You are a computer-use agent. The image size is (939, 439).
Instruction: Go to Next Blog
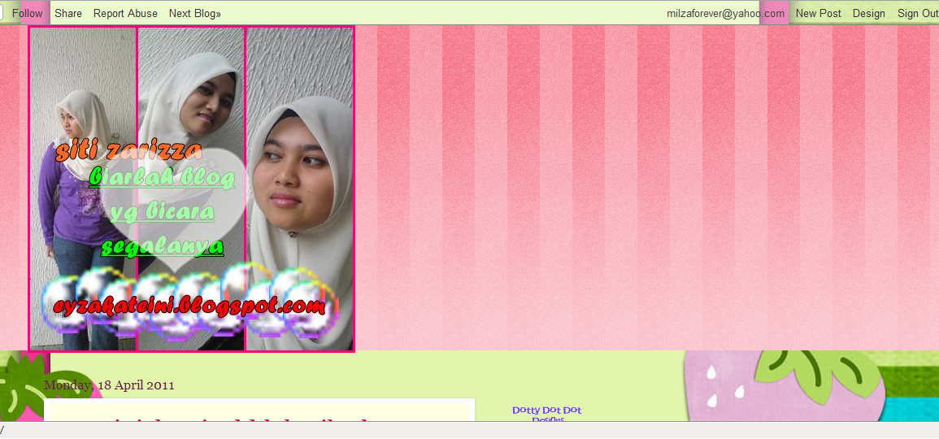click(x=194, y=13)
